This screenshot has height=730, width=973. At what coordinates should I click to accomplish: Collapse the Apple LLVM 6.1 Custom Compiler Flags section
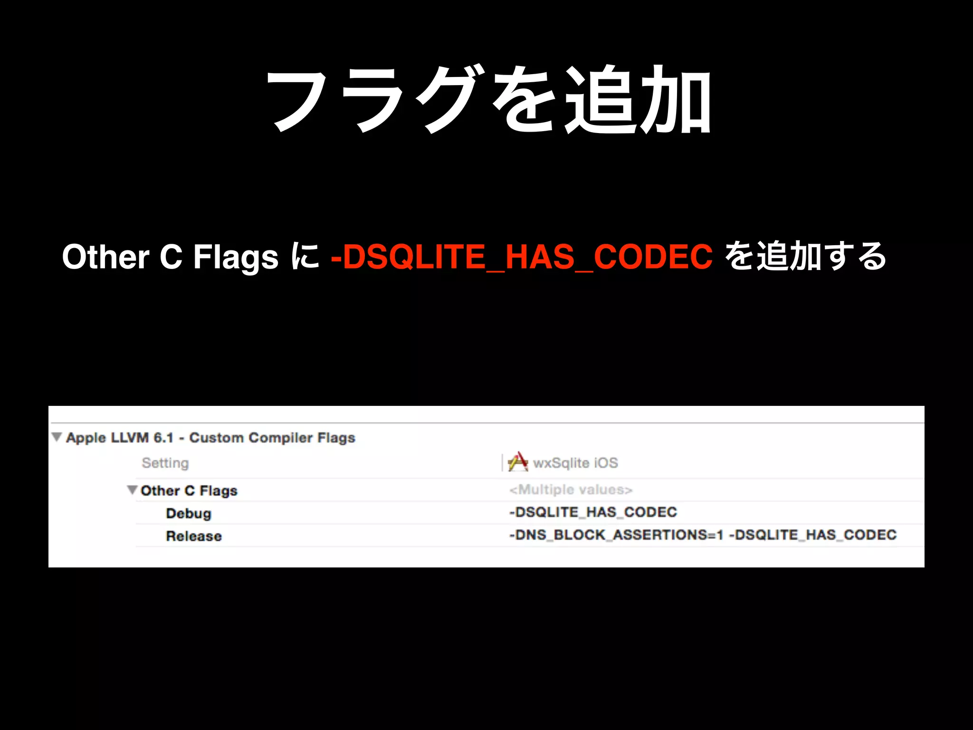(57, 437)
